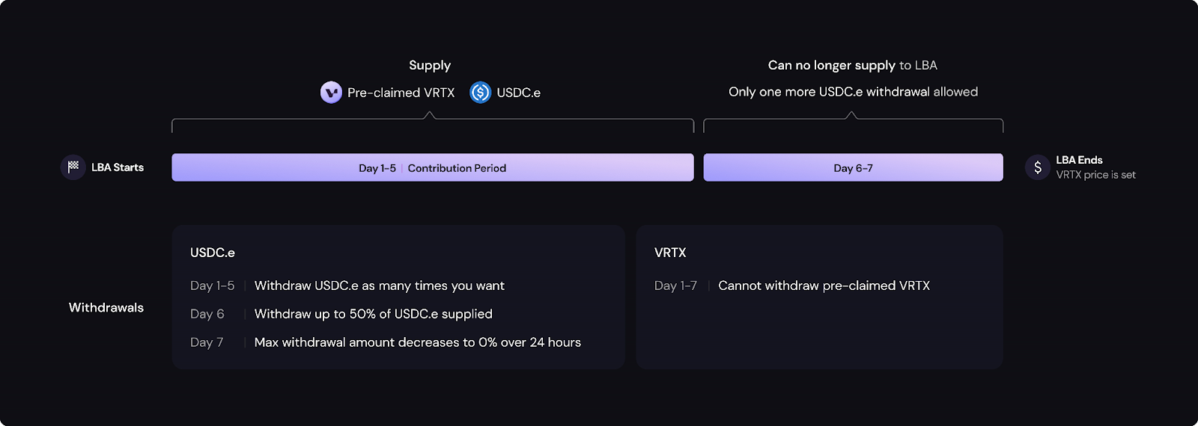Click the Withdrawals section label
1198x426 pixels.
point(106,307)
